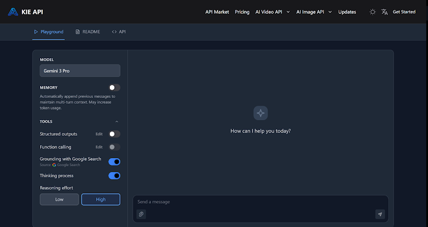Toggle the light/dark theme sun icon

[372, 12]
